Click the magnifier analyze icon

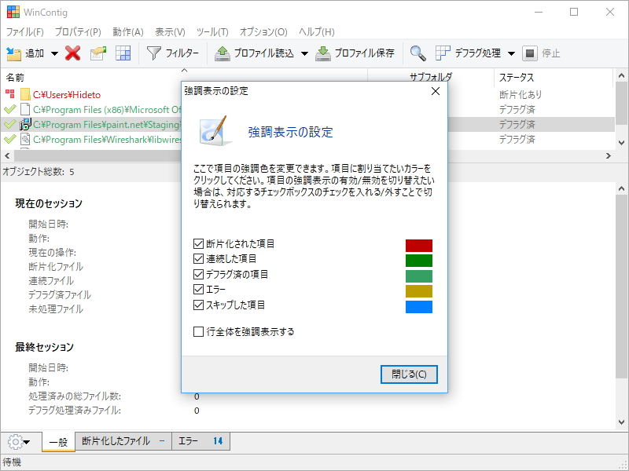[x=417, y=53]
